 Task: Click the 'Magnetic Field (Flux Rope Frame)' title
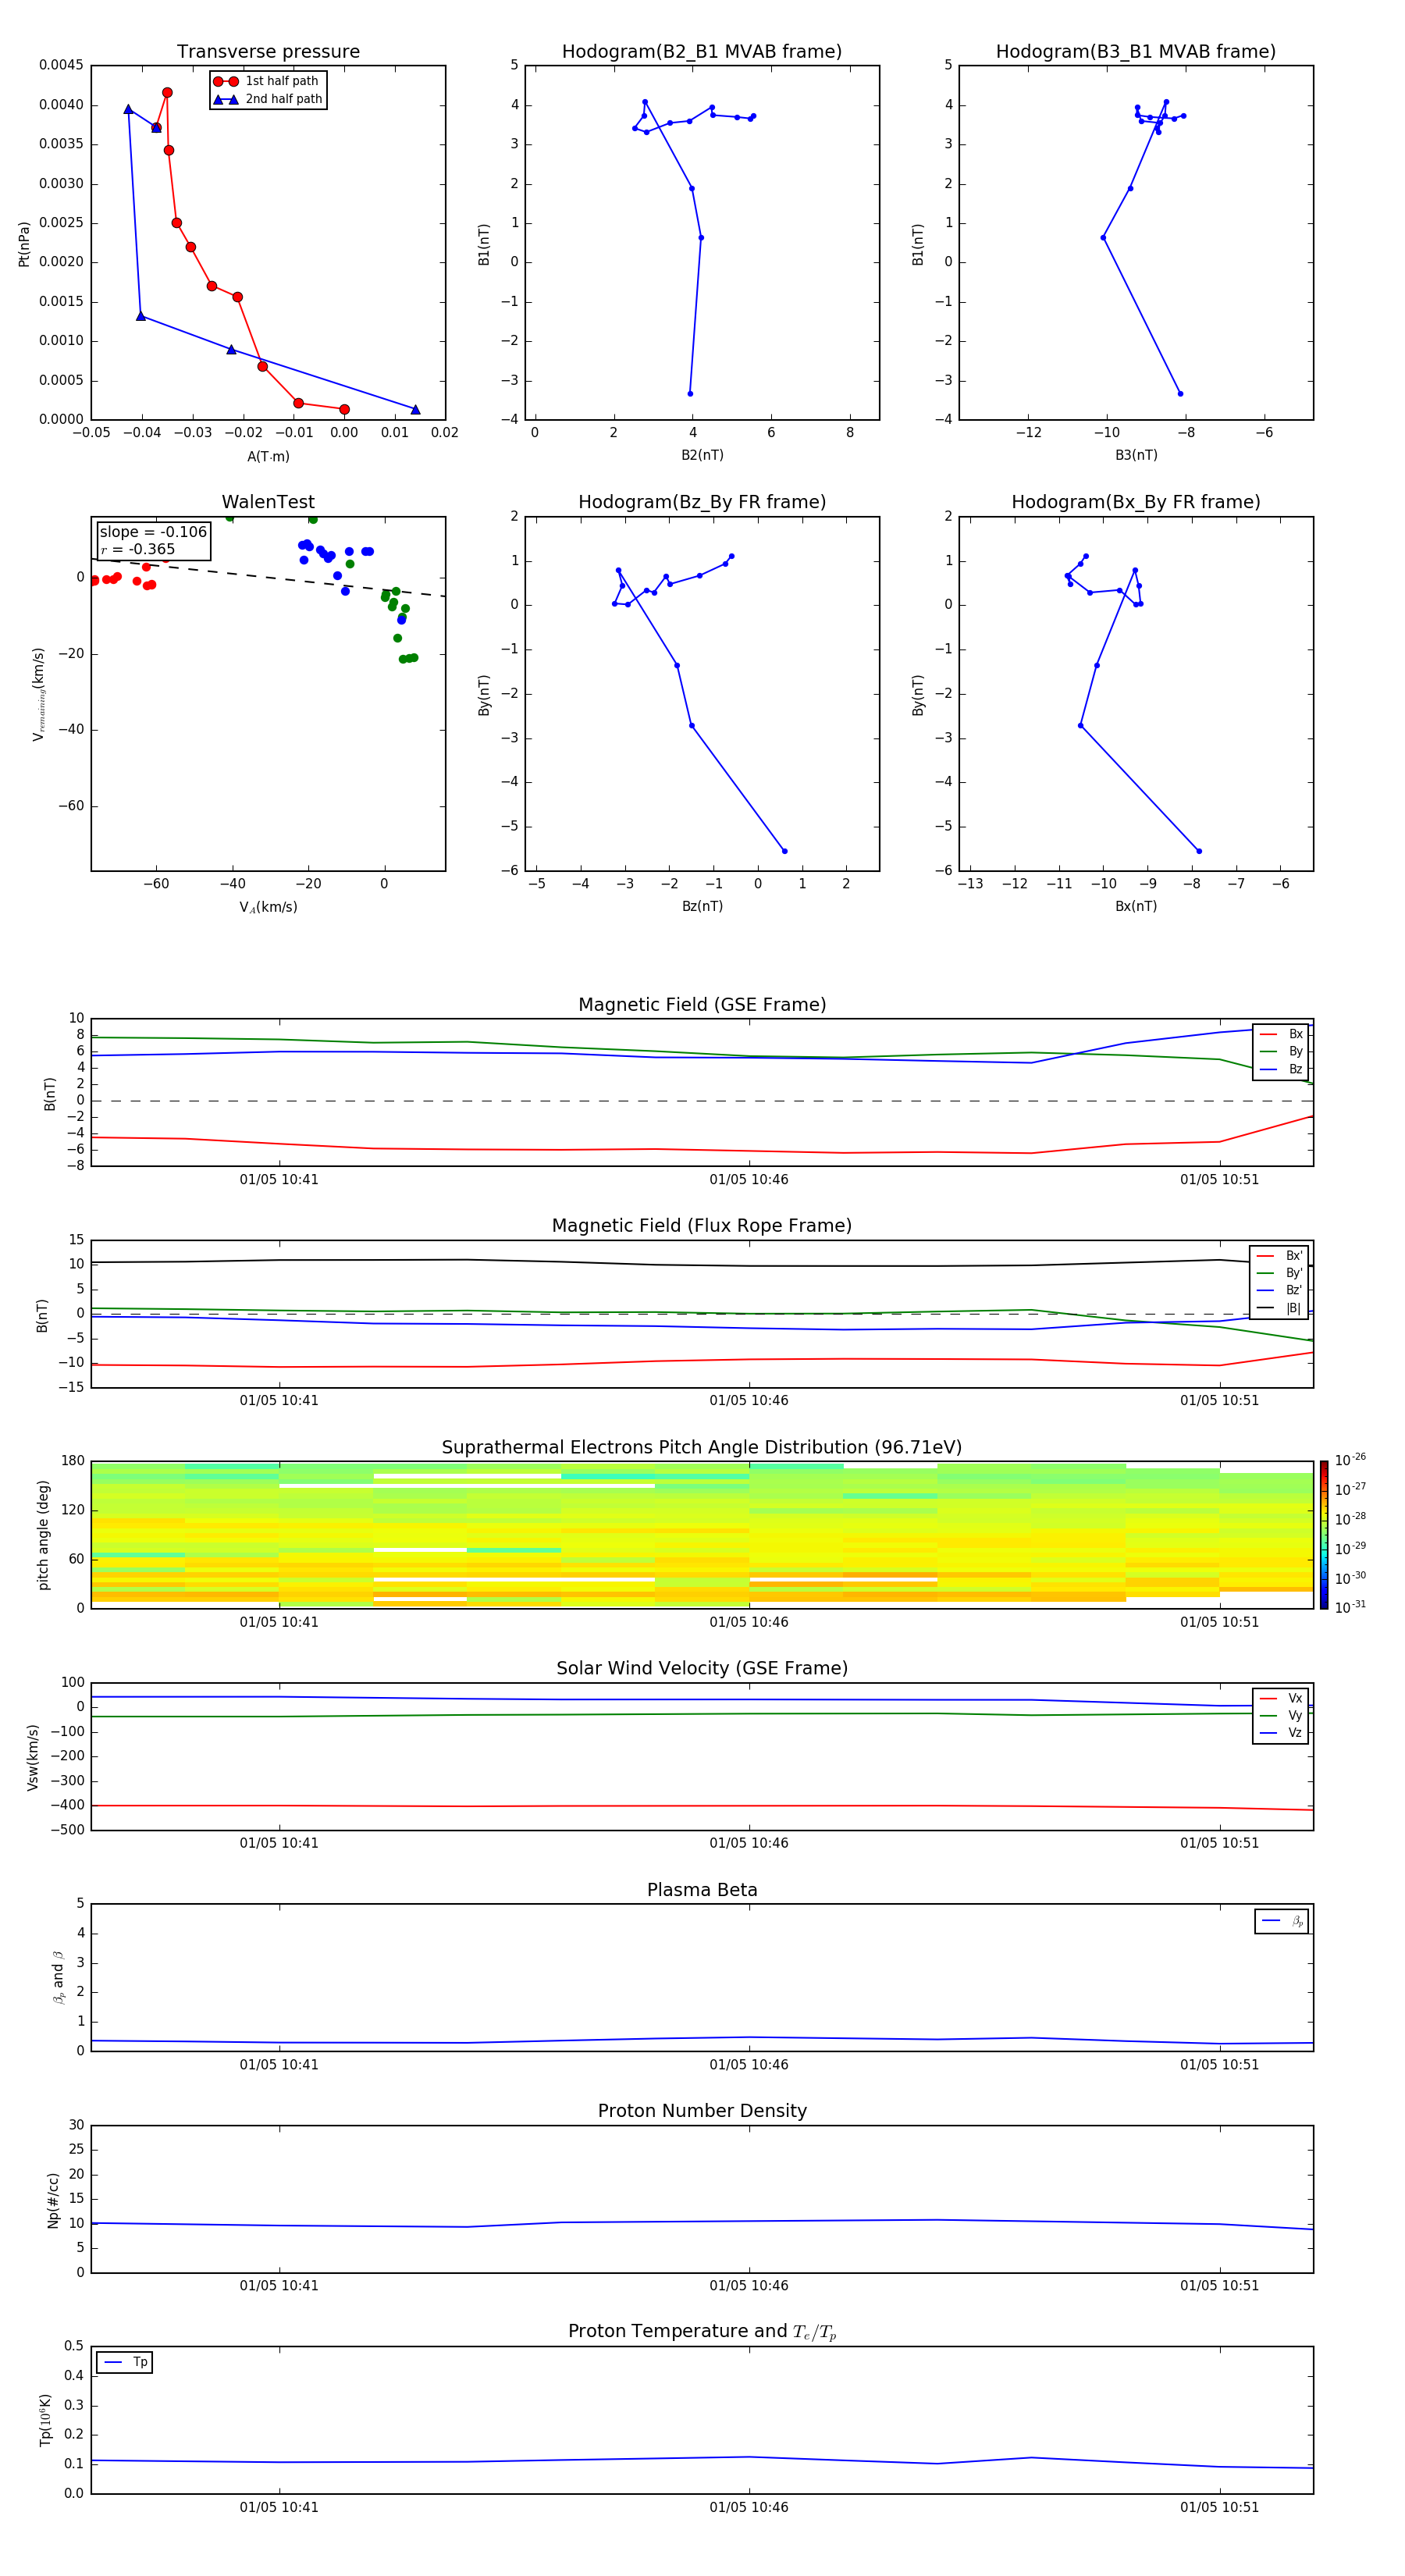(702, 1226)
